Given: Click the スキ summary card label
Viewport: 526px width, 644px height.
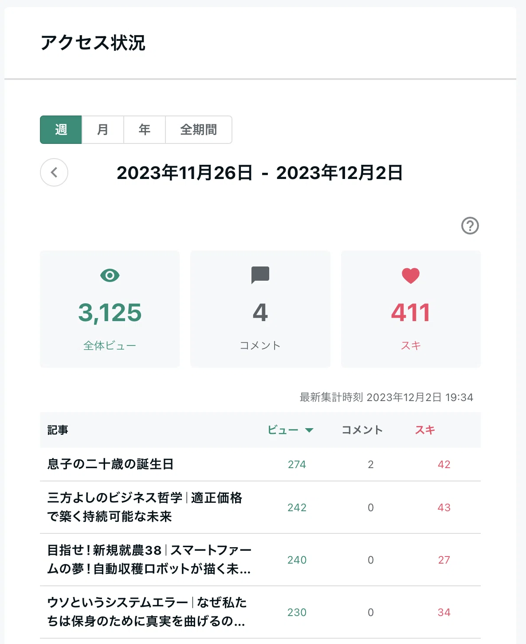Looking at the screenshot, I should (411, 346).
